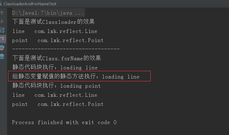
Task: Click the first 'line com.lxk.reflect.Line' output
Action: click(x=55, y=31)
